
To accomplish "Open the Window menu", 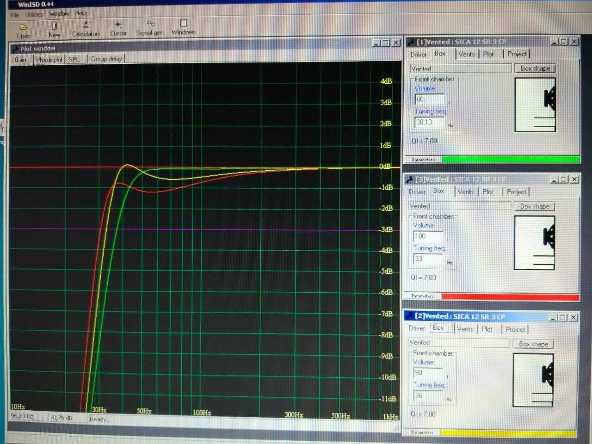I will click(x=59, y=14).
